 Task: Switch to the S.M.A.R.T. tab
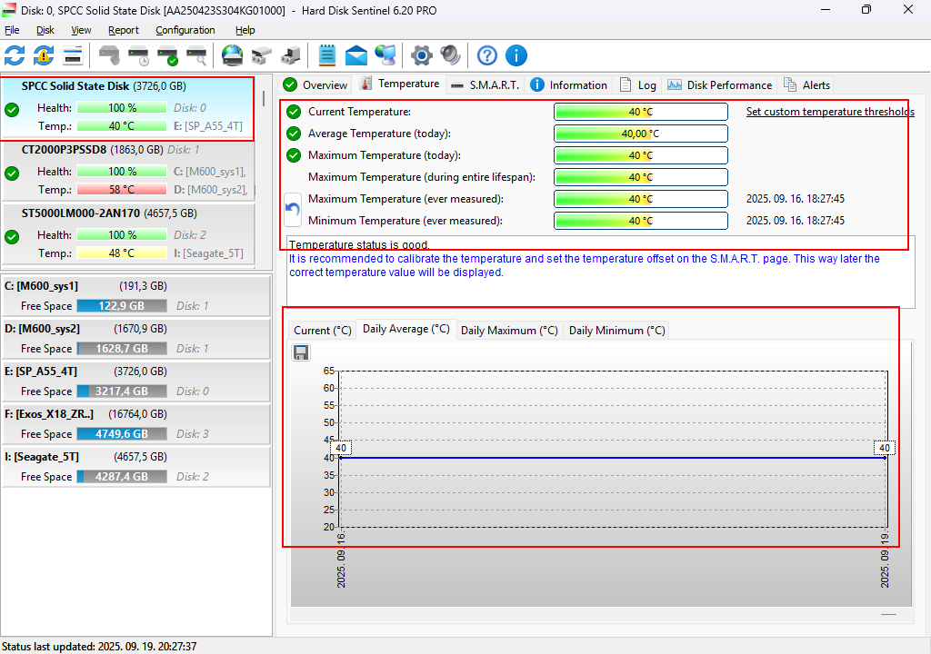point(486,85)
